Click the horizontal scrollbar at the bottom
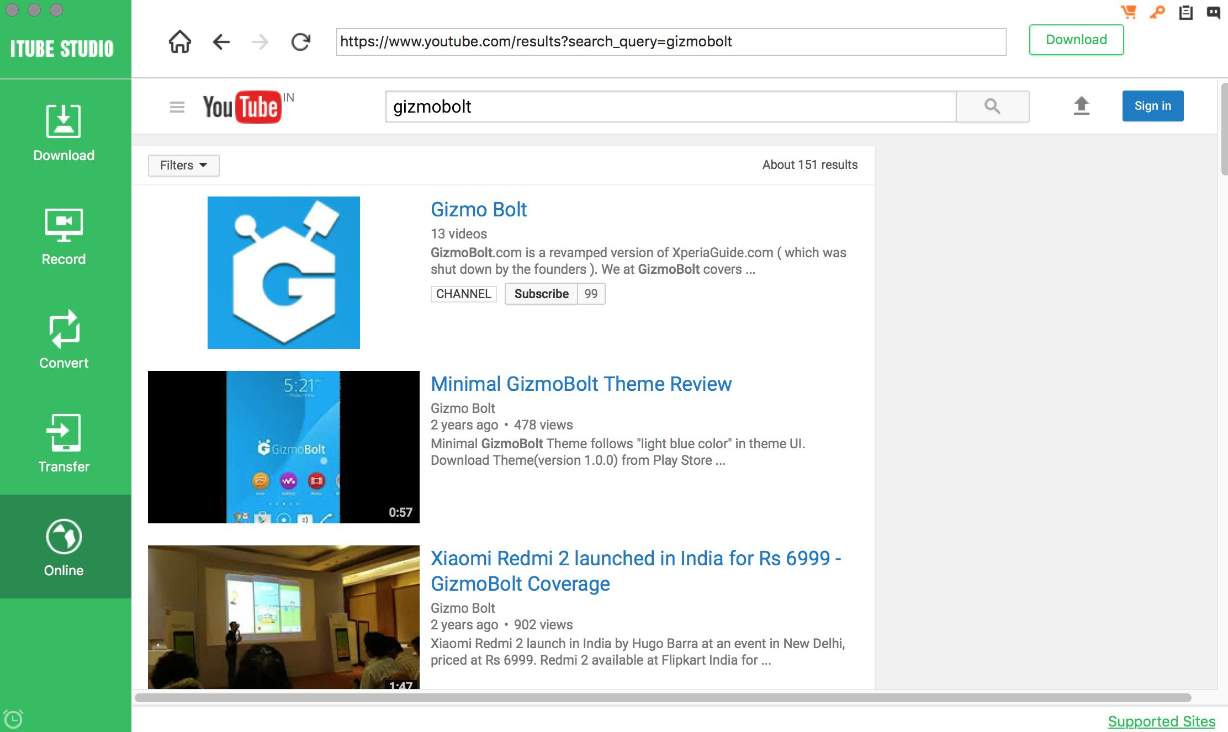Screen dimensions: 1228x732 (x=663, y=698)
